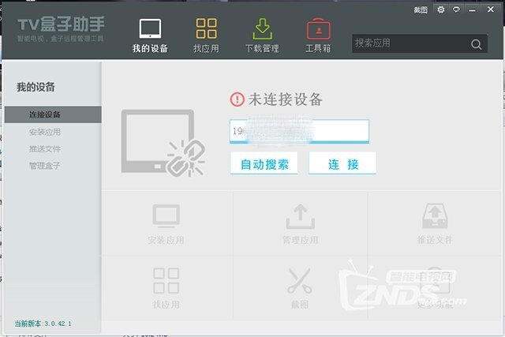Select 安装应用 in the sidebar
Viewport: 505px width, 337px height.
[x=45, y=132]
